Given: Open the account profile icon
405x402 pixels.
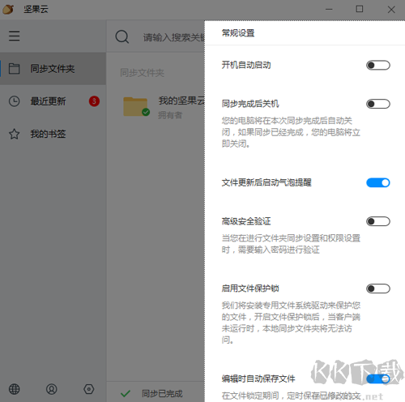Looking at the screenshot, I should coord(51,389).
